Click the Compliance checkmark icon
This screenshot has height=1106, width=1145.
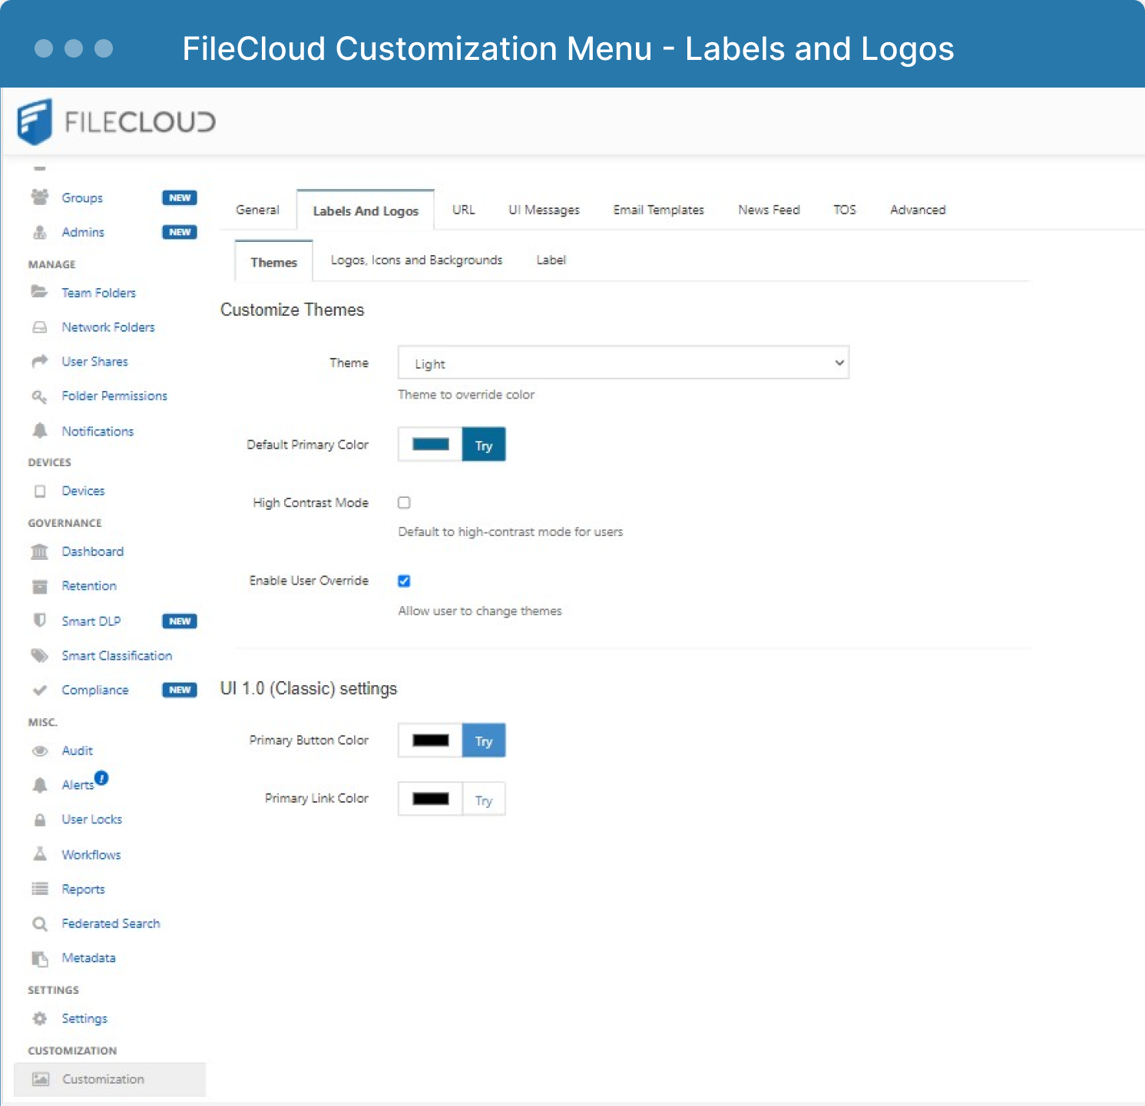[40, 690]
